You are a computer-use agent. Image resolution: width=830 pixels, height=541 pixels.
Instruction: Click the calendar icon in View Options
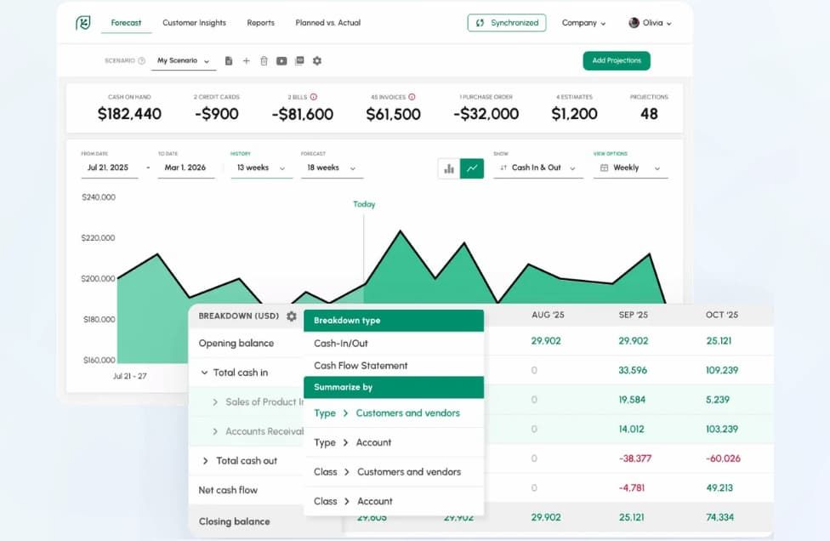(604, 168)
